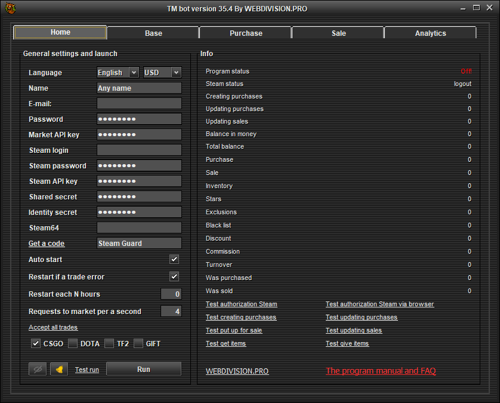
Task: Expand the USD currency dropdown
Action: pyautogui.click(x=162, y=72)
